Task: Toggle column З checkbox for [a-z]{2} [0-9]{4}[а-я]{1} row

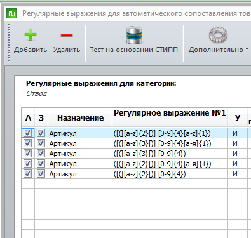Action: point(41,164)
